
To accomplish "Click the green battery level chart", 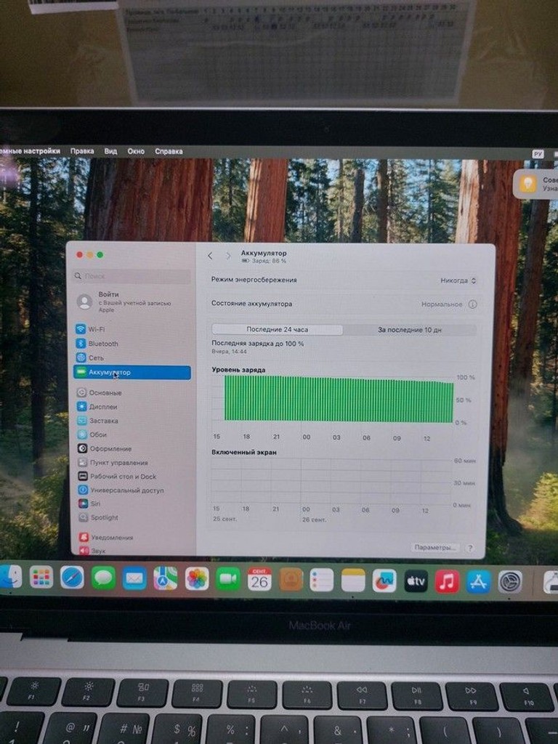I will pyautogui.click(x=339, y=399).
